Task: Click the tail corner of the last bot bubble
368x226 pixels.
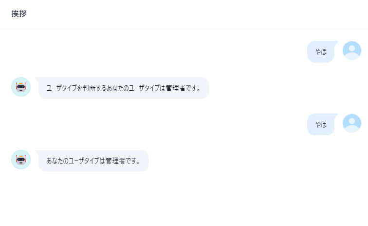Action: [x=37, y=152]
